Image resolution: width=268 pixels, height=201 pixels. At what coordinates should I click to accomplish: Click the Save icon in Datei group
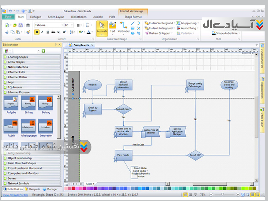point(20,25)
